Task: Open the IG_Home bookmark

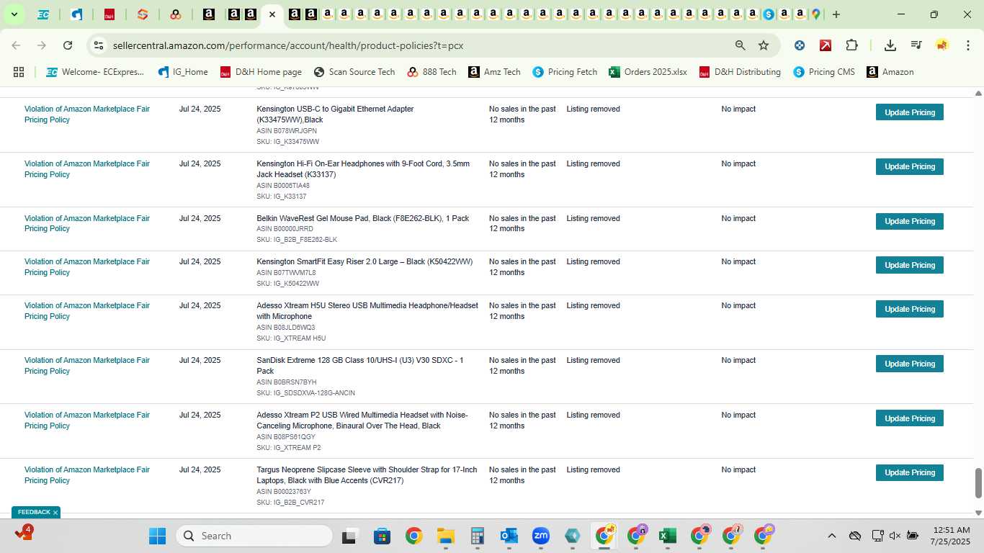Action: coord(183,72)
